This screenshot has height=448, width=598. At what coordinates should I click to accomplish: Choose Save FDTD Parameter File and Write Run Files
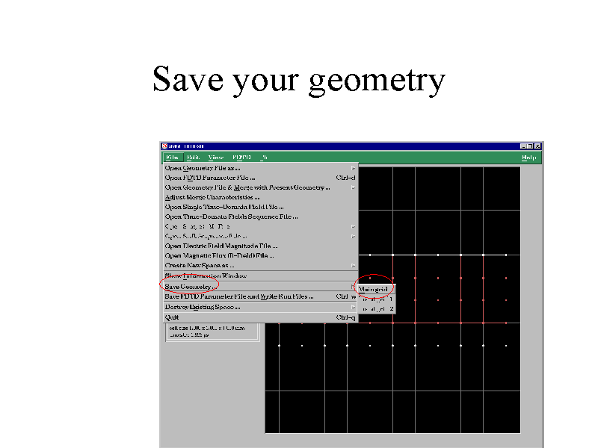coord(261,296)
